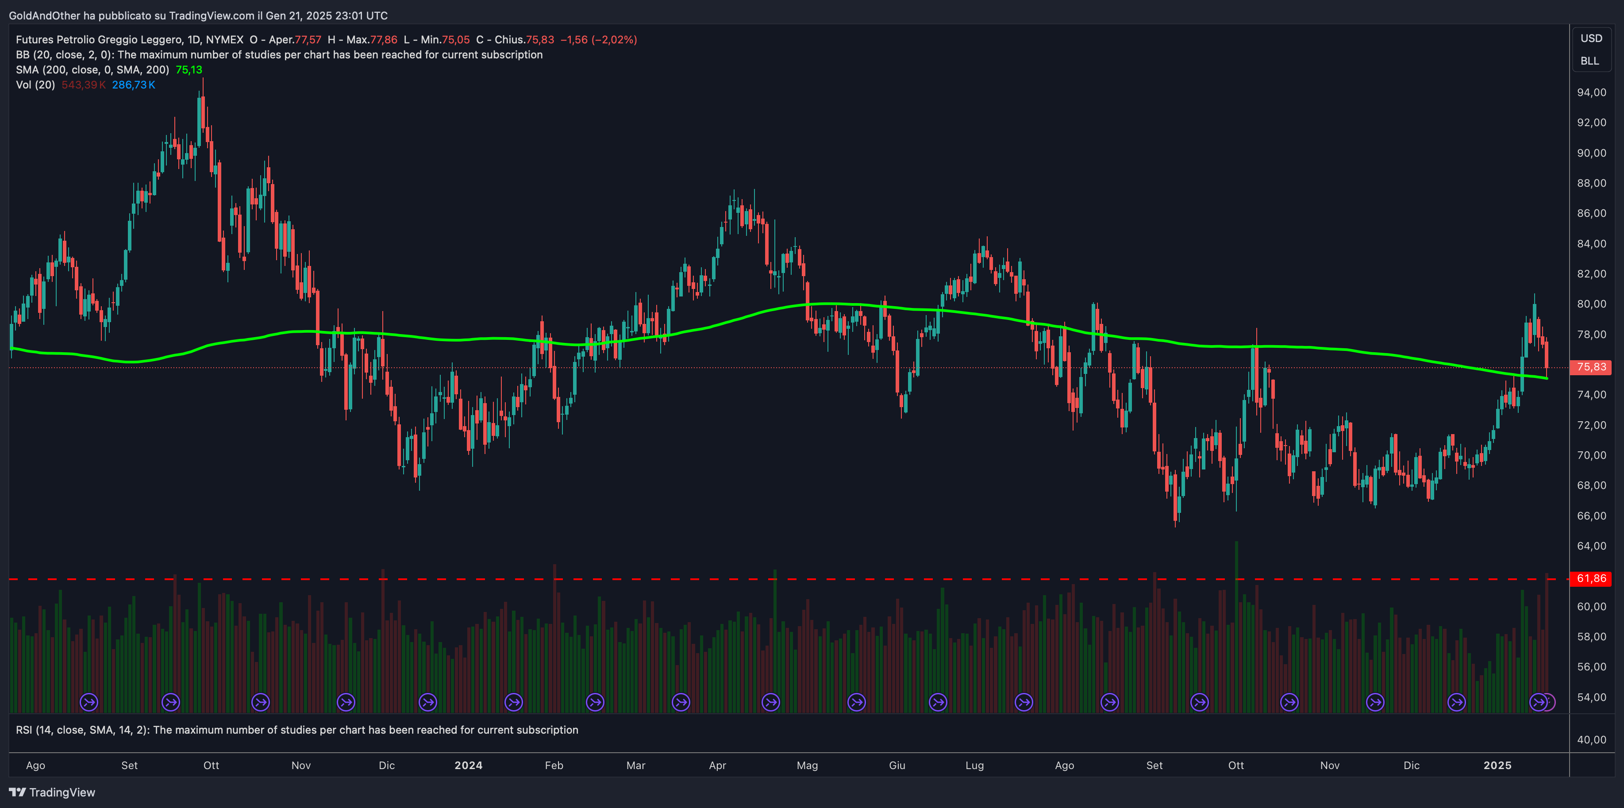Click the Vol (20) indicator legend
Image resolution: width=1624 pixels, height=808 pixels.
tap(35, 85)
